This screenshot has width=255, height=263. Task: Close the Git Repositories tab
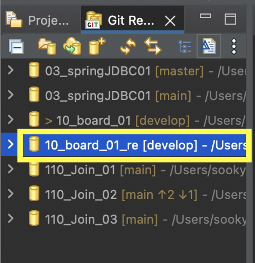point(170,21)
